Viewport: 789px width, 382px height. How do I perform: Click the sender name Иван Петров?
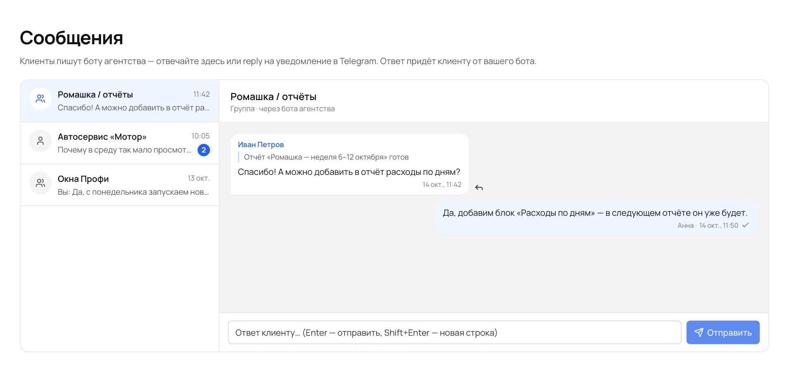pyautogui.click(x=261, y=145)
